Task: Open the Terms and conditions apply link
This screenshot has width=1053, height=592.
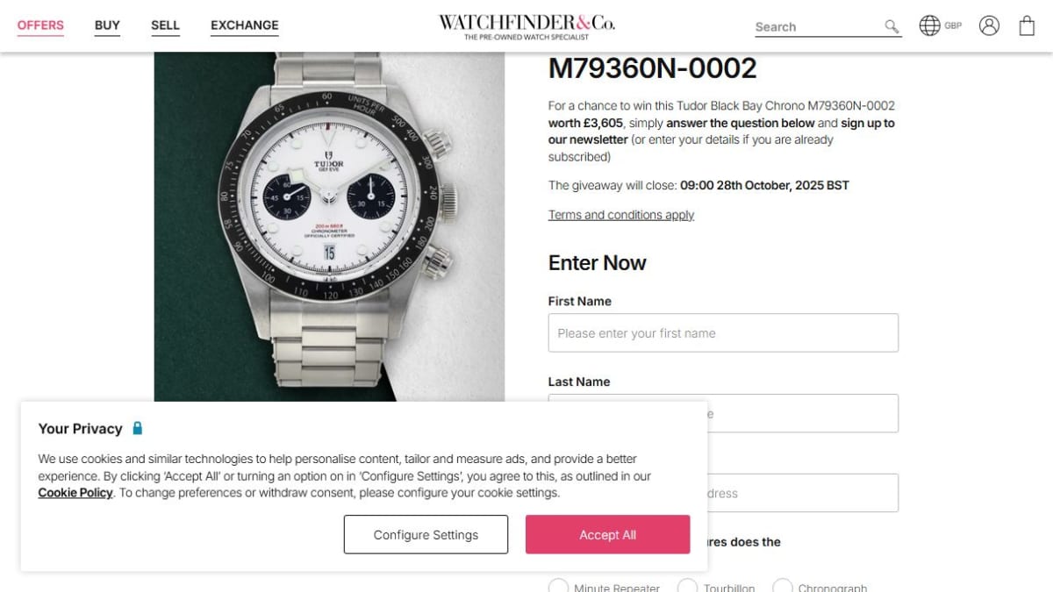Action: point(621,215)
